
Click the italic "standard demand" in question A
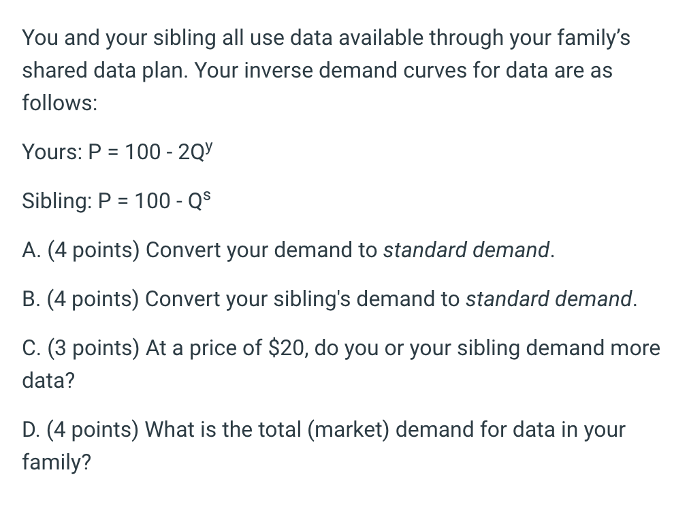click(468, 250)
